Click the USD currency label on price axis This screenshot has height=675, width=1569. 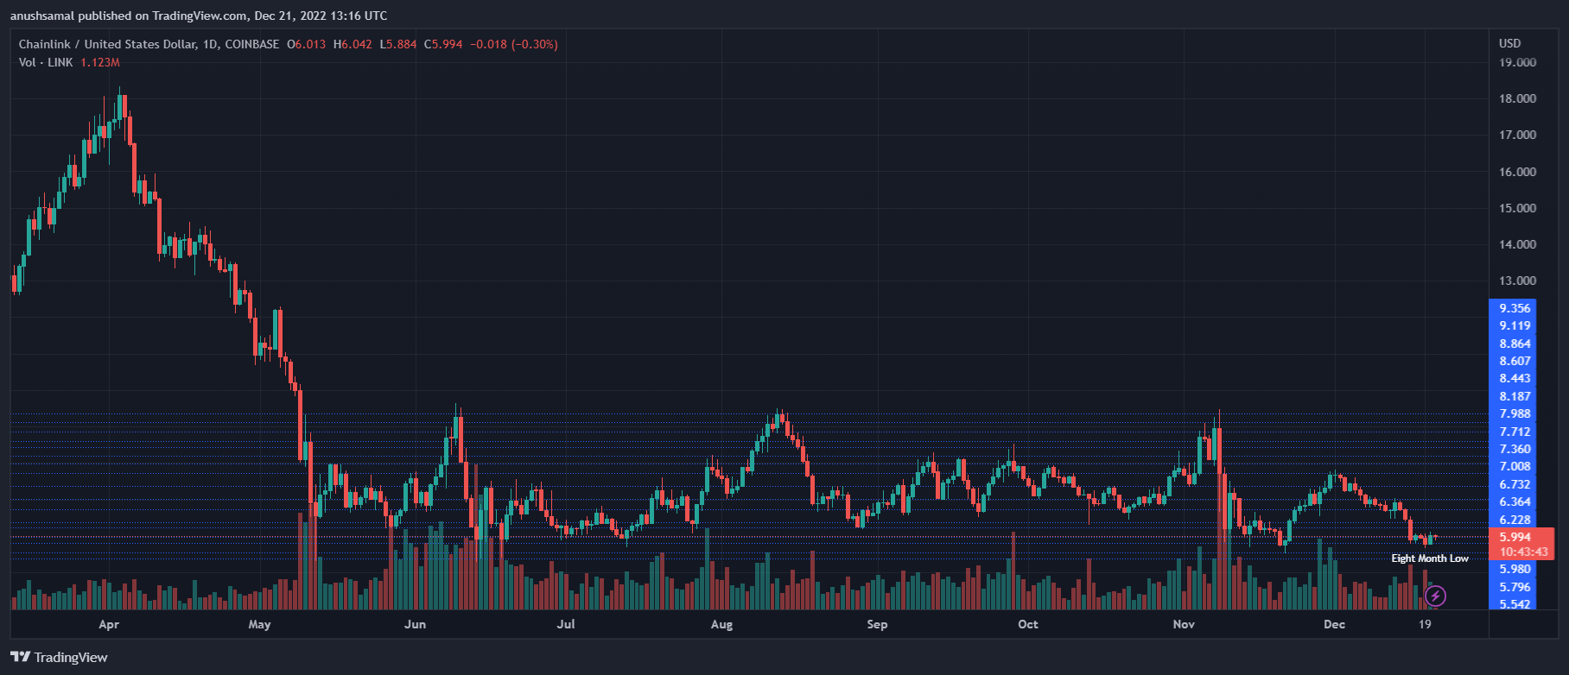point(1509,43)
